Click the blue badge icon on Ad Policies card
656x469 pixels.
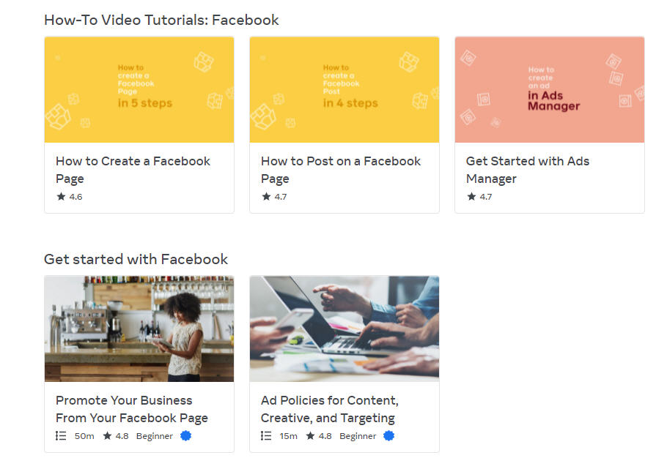388,435
